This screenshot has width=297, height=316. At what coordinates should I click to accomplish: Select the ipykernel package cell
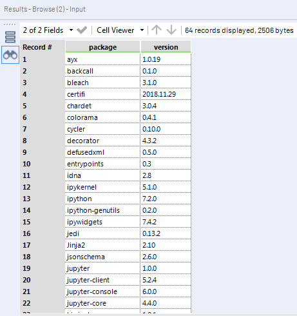click(102, 187)
